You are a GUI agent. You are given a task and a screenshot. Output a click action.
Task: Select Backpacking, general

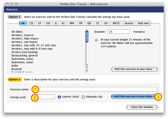(x=25, y=55)
